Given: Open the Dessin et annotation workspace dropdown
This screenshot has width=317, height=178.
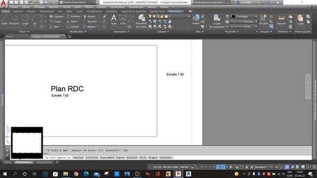Looking at the screenshot, I should point(77,2).
